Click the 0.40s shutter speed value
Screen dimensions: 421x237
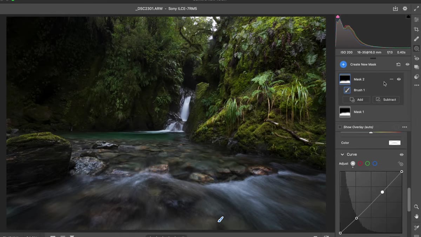pos(401,52)
